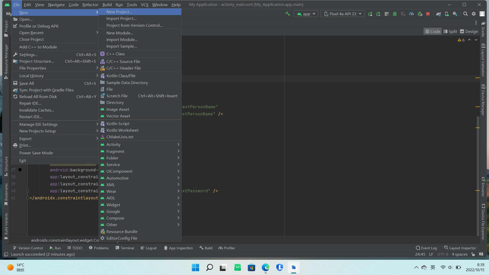The image size is (489, 275).
Task: Open the Pixel 4a API 33 device dropdown
Action: coord(342,14)
